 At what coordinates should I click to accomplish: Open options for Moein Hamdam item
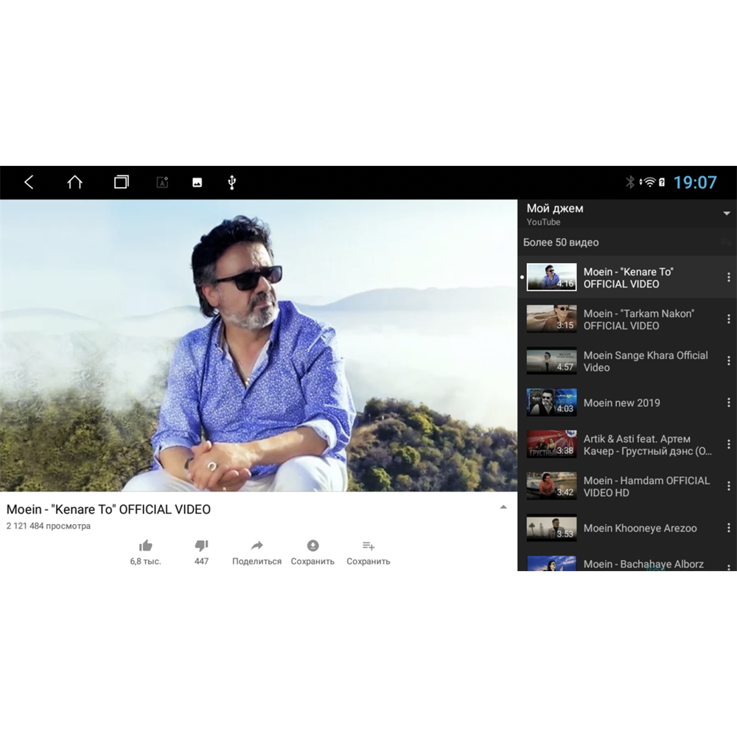(x=729, y=486)
